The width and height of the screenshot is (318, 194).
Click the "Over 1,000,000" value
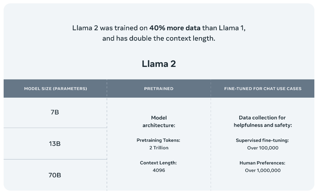tap(263, 170)
